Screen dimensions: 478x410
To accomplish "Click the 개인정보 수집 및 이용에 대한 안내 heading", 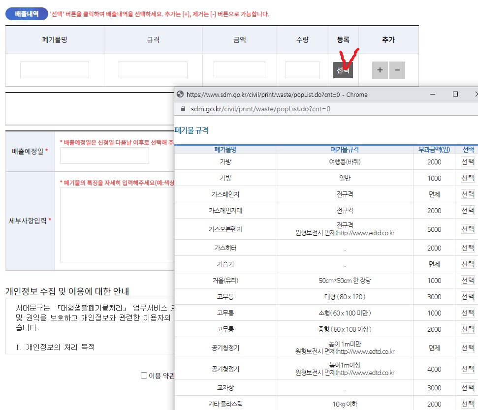I will point(67,291).
